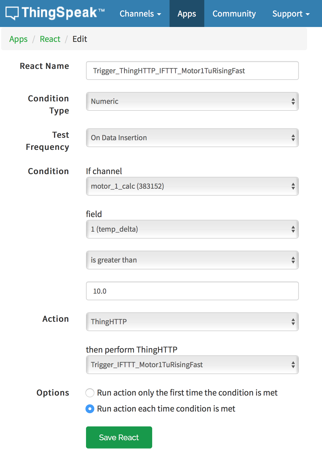Click the React Name text field

[x=192, y=71]
